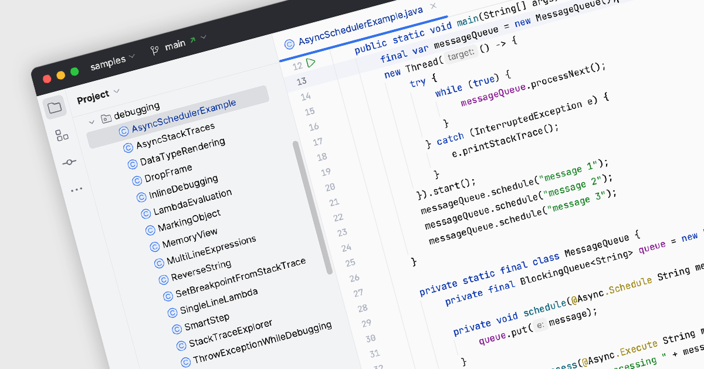
Task: Click the green Run gutter icon on line 12
Action: [x=311, y=63]
